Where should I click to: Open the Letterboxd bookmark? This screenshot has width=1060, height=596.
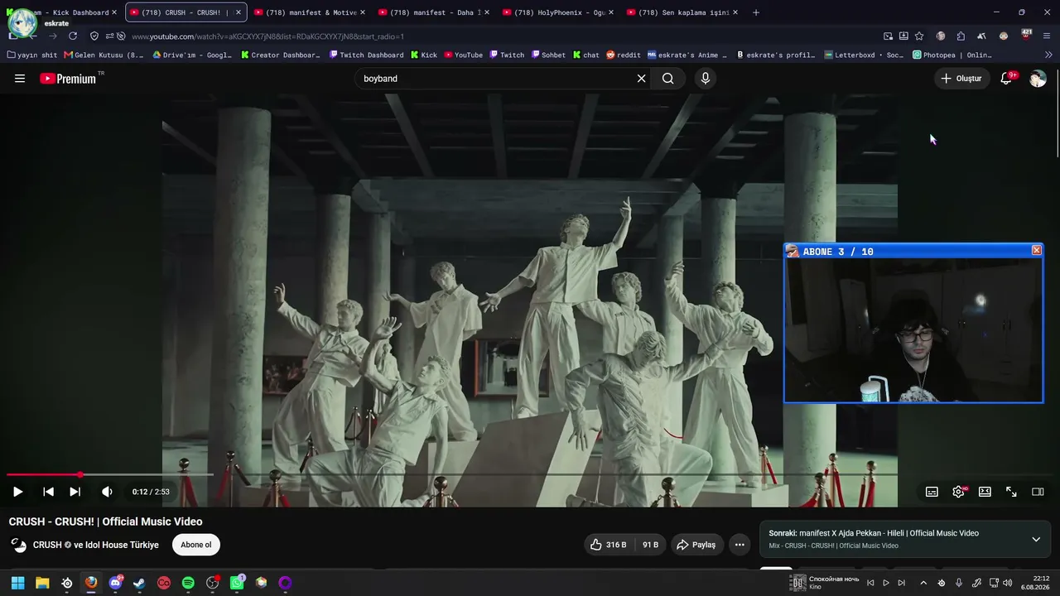point(865,55)
